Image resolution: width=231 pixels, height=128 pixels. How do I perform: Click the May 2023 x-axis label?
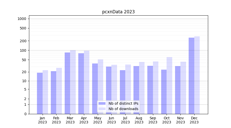pos(98,120)
